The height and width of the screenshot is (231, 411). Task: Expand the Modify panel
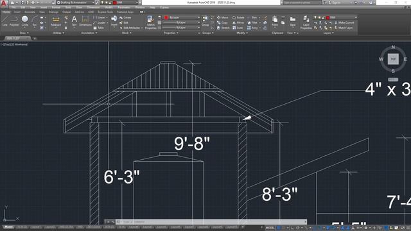[x=242, y=33]
